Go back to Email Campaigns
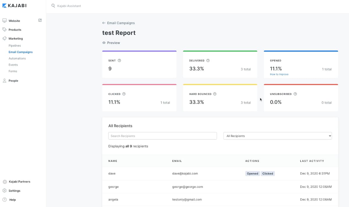Viewport: 349px width, 207px height. tap(118, 23)
